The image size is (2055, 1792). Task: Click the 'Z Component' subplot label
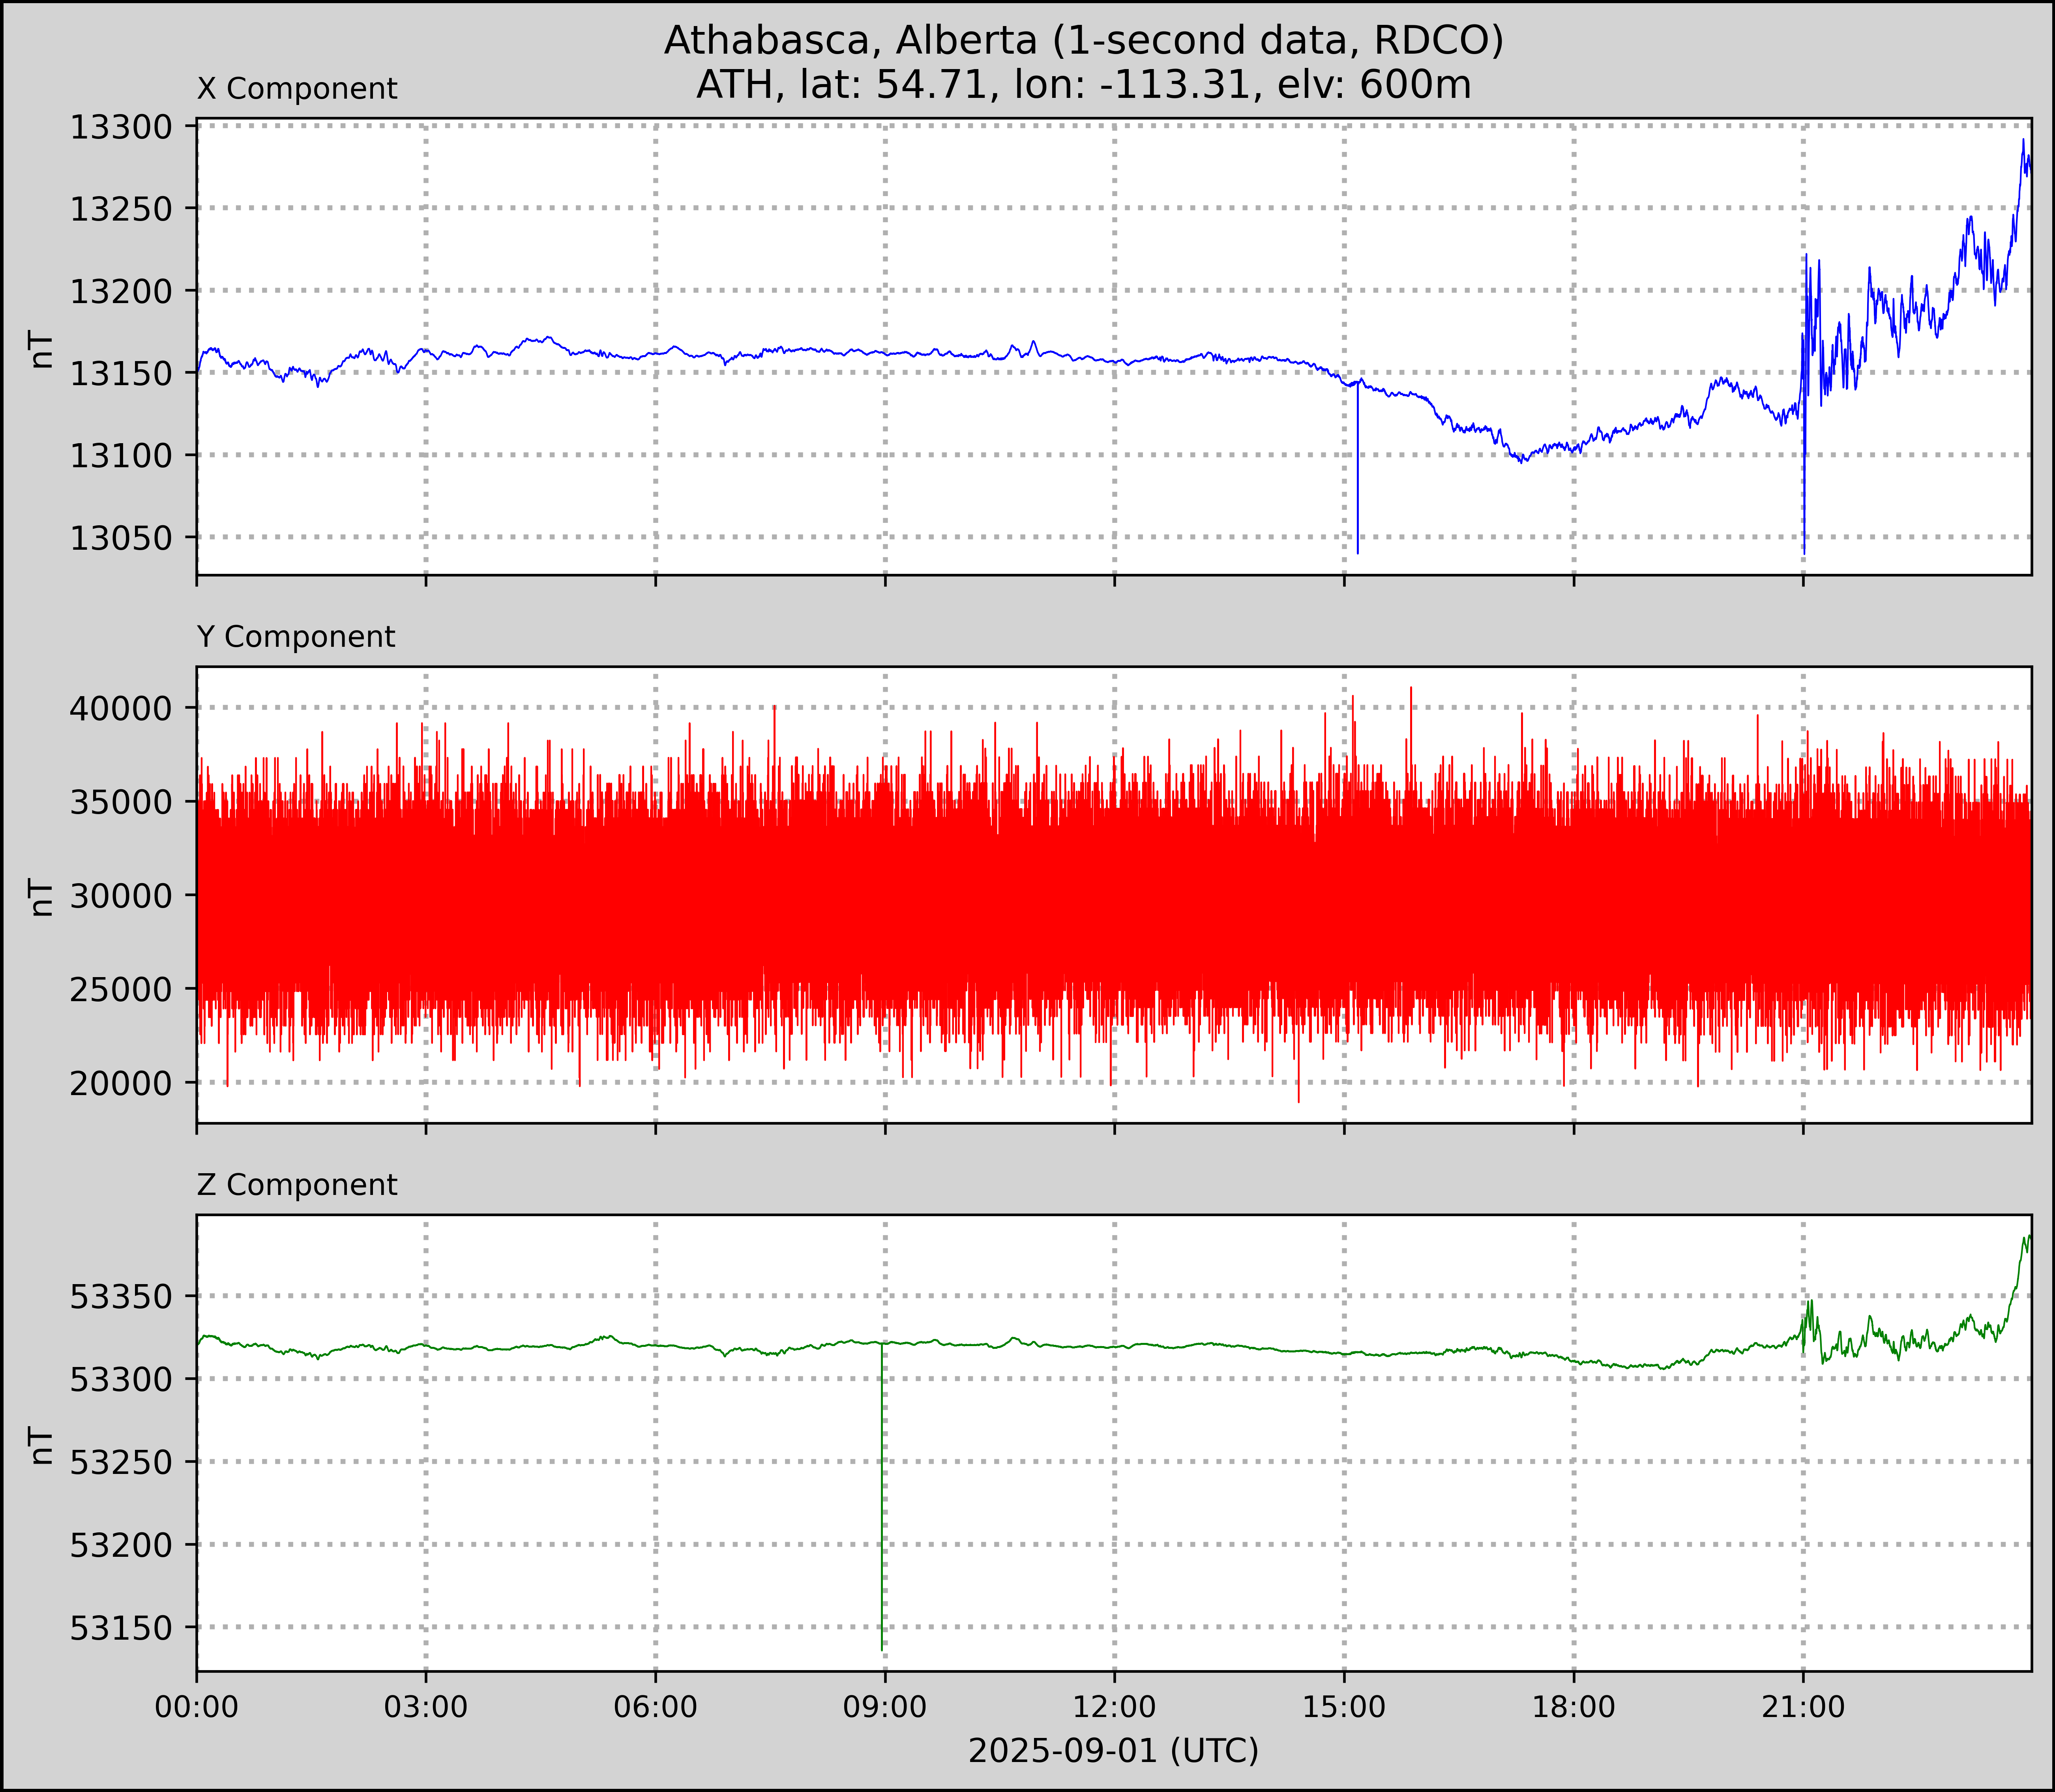[297, 1185]
